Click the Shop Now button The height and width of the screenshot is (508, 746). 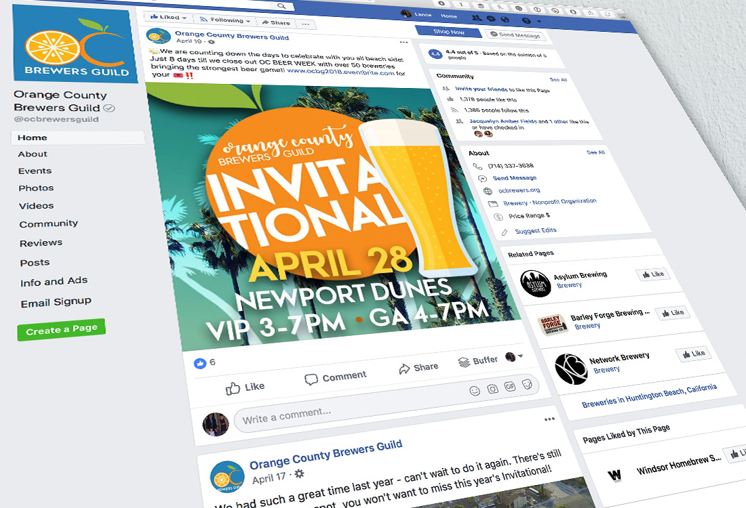(449, 32)
